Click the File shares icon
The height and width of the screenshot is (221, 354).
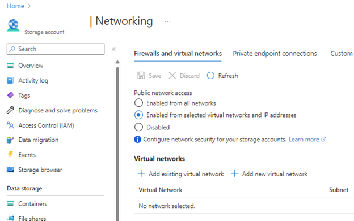point(10,218)
